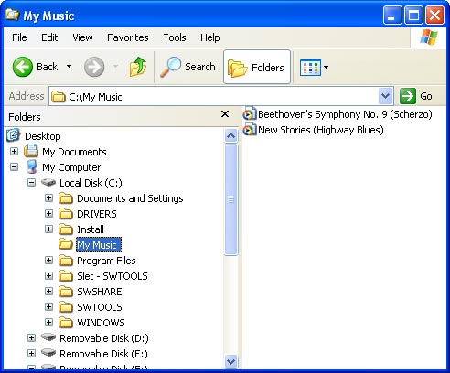This screenshot has height=373, width=450.
Task: Select the Program Files folder
Action: (x=106, y=261)
